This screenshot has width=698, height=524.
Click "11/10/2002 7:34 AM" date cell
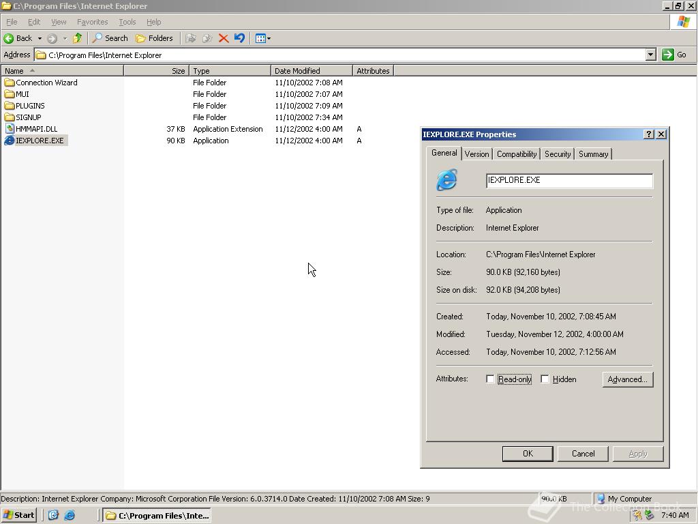(309, 117)
